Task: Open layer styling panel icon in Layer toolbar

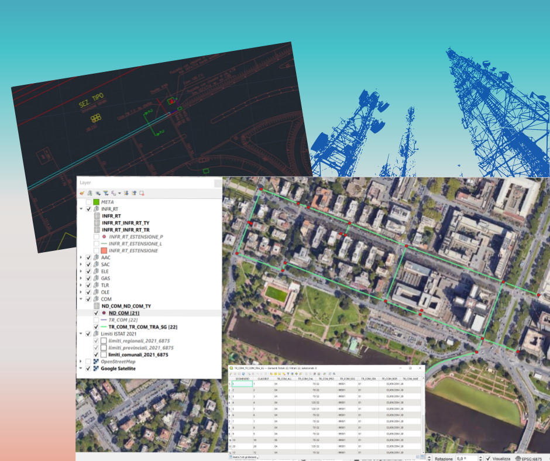Action: tap(82, 192)
